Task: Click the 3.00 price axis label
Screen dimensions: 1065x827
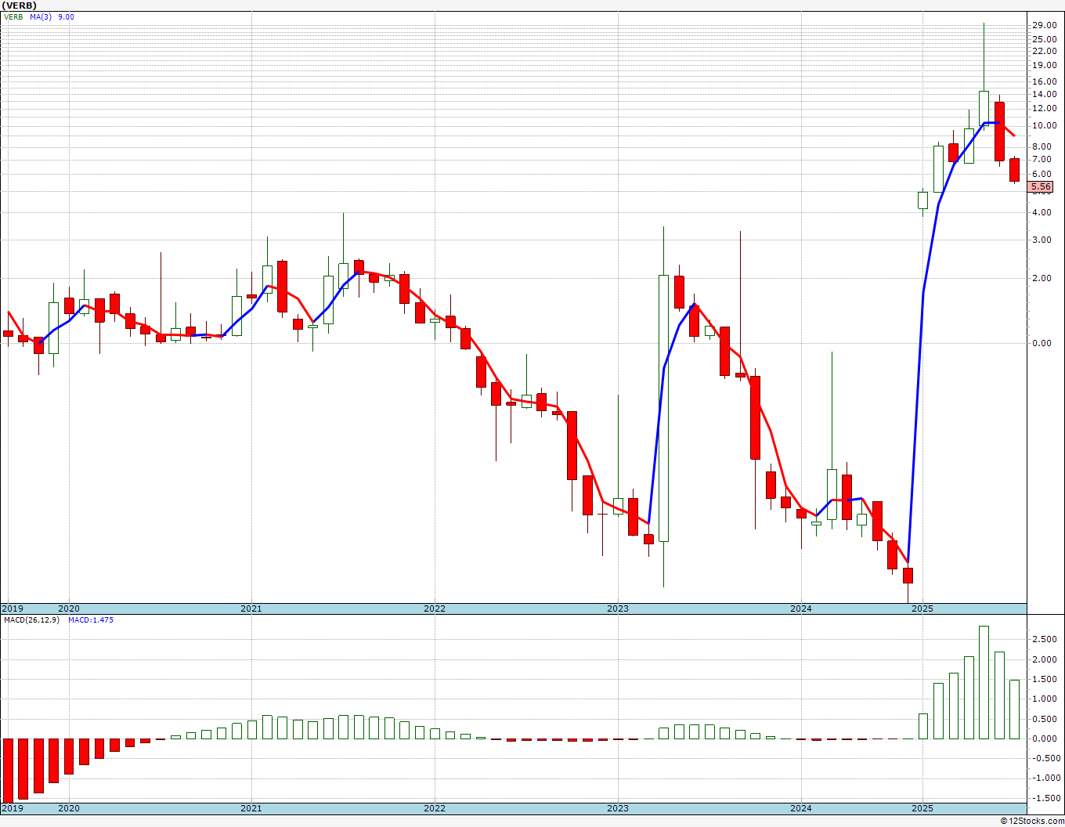Action: click(1042, 240)
